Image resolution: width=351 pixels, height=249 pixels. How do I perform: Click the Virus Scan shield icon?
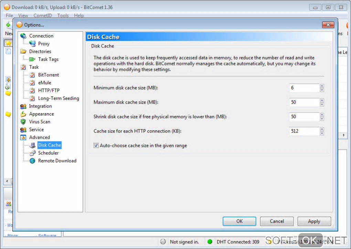(23, 122)
